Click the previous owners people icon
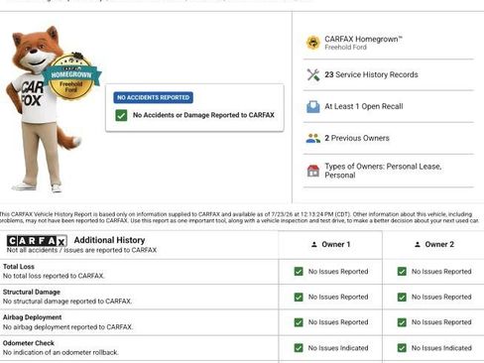Screen dimensions: 484x363 pyautogui.click(x=313, y=138)
